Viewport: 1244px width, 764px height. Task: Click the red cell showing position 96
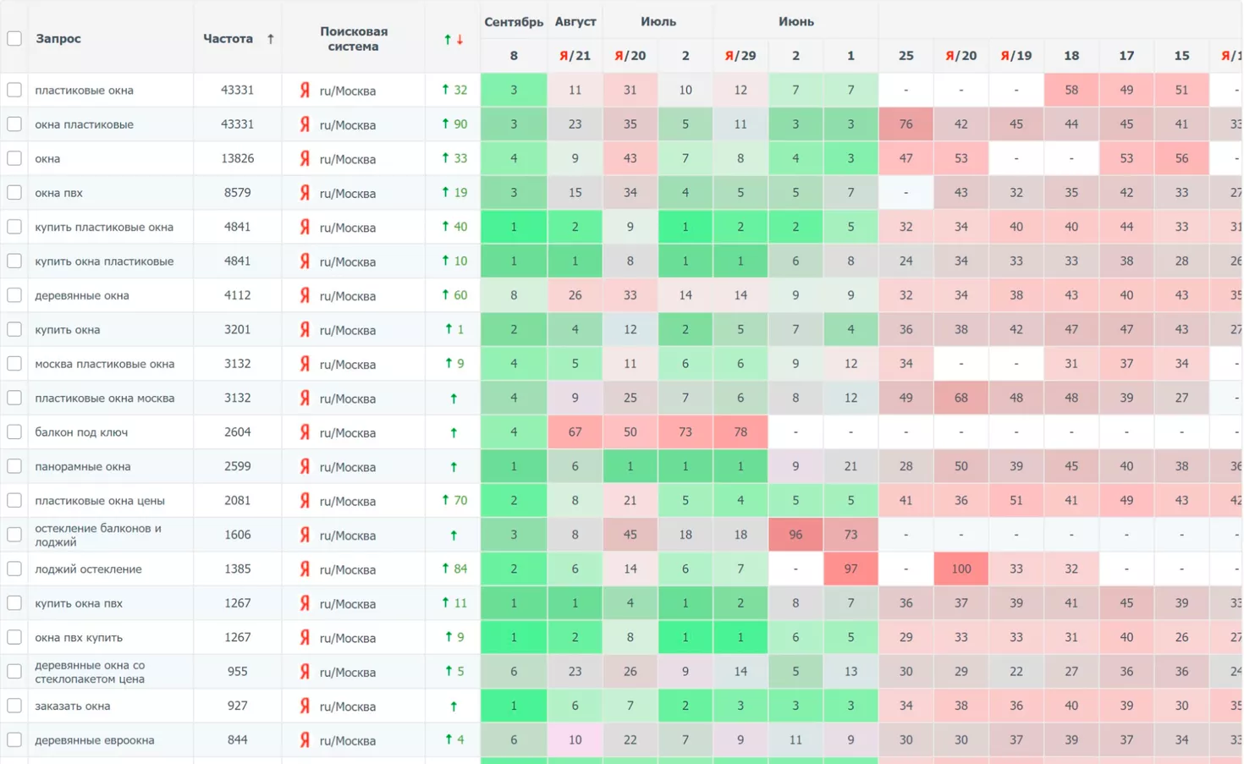[x=795, y=535]
